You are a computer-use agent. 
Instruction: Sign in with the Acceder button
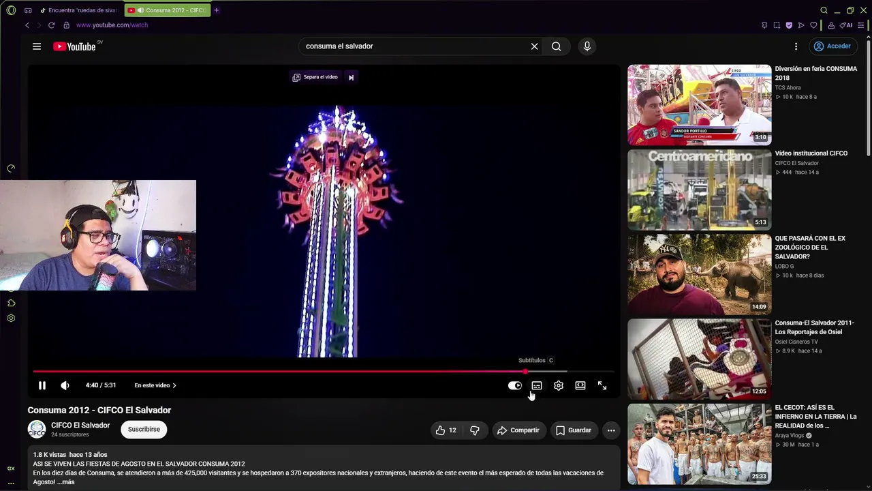pos(832,46)
